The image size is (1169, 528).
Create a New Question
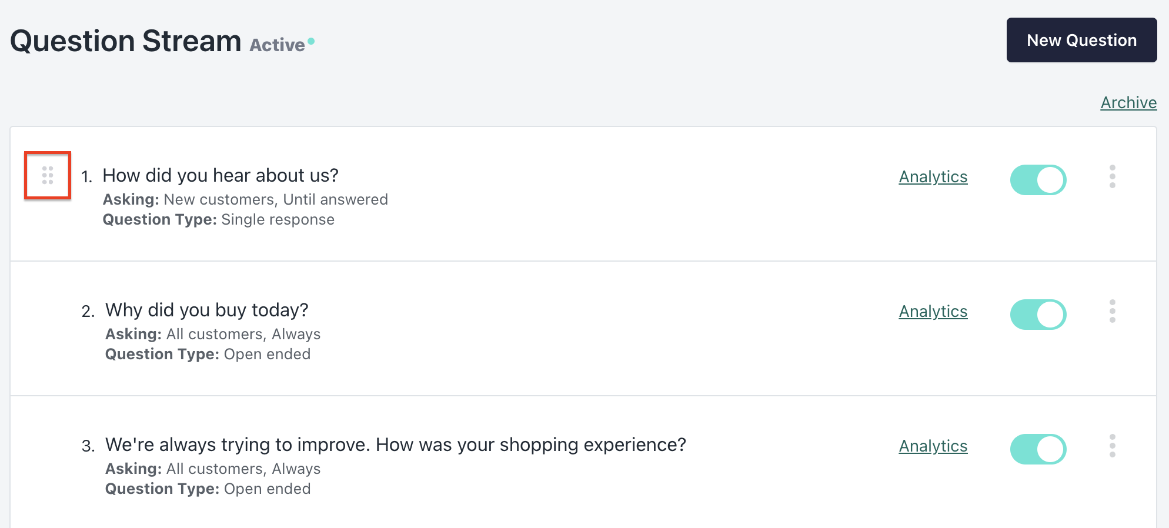point(1081,40)
